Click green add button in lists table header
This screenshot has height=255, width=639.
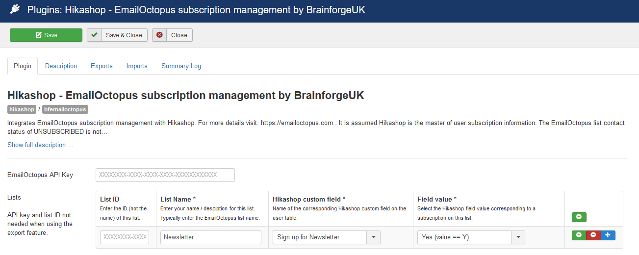tap(579, 217)
